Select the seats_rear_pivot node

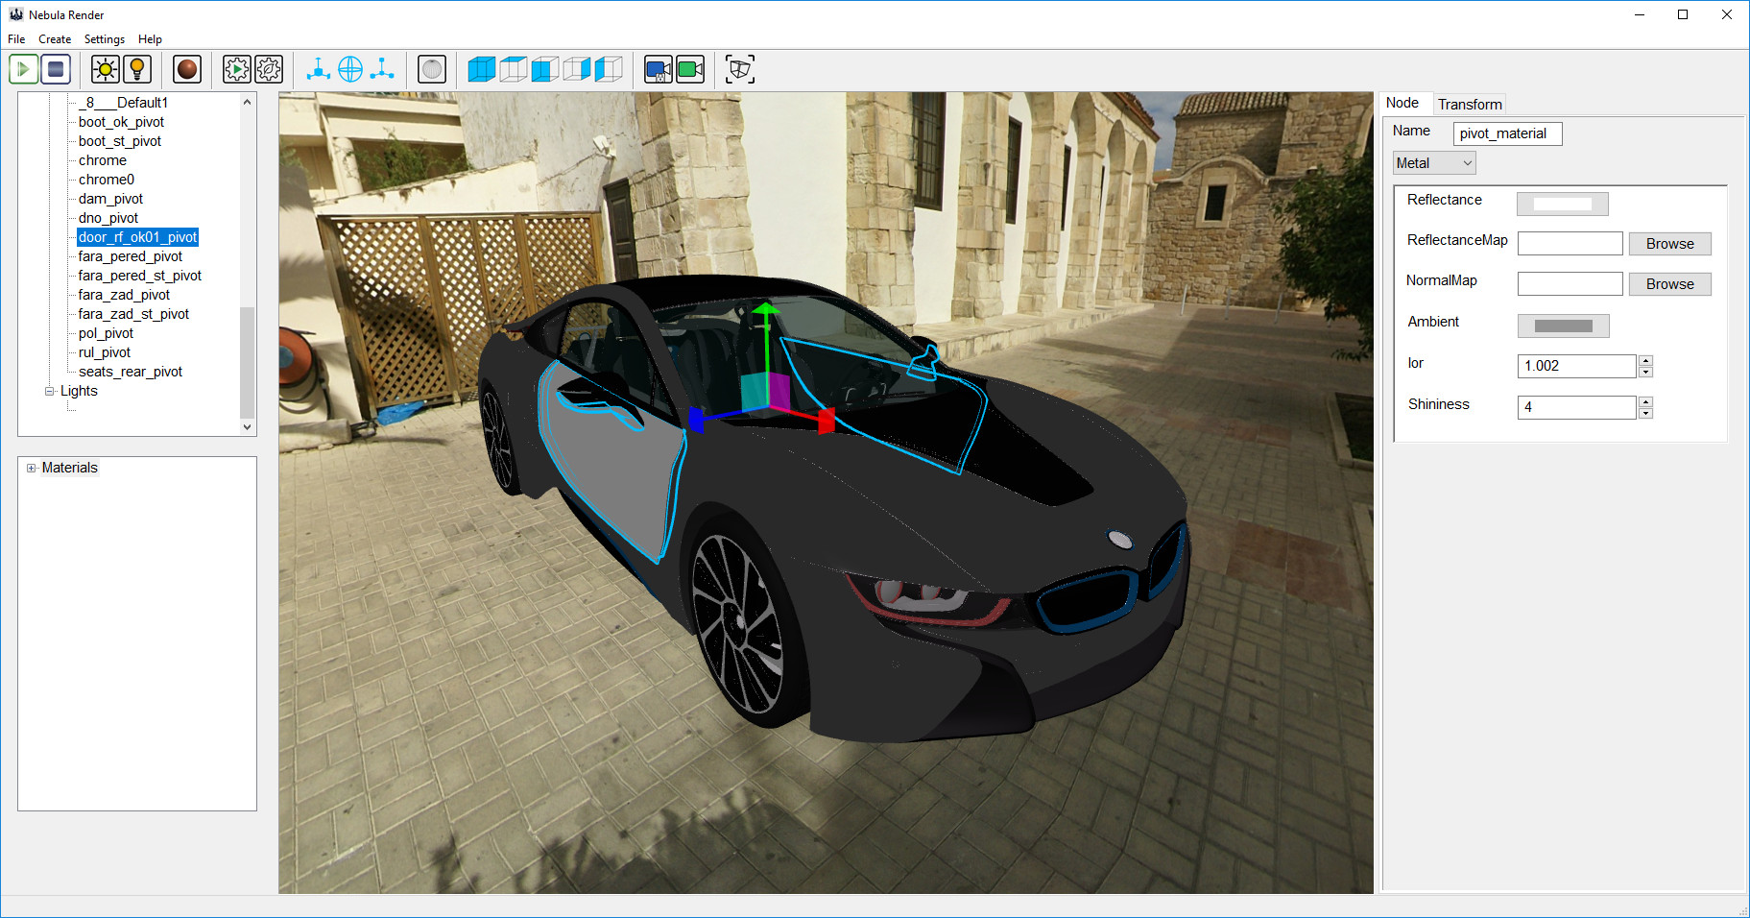[131, 372]
